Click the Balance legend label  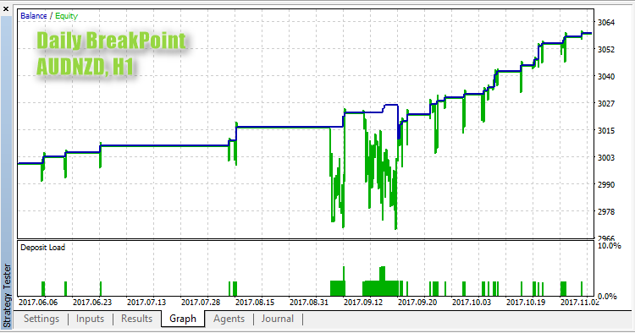pyautogui.click(x=34, y=16)
